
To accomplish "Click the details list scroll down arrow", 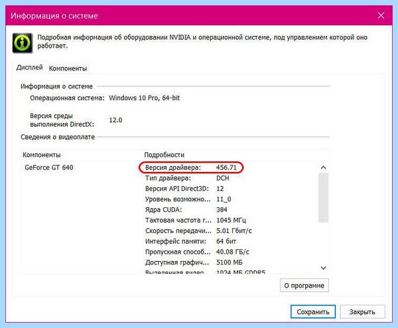I will [323, 268].
